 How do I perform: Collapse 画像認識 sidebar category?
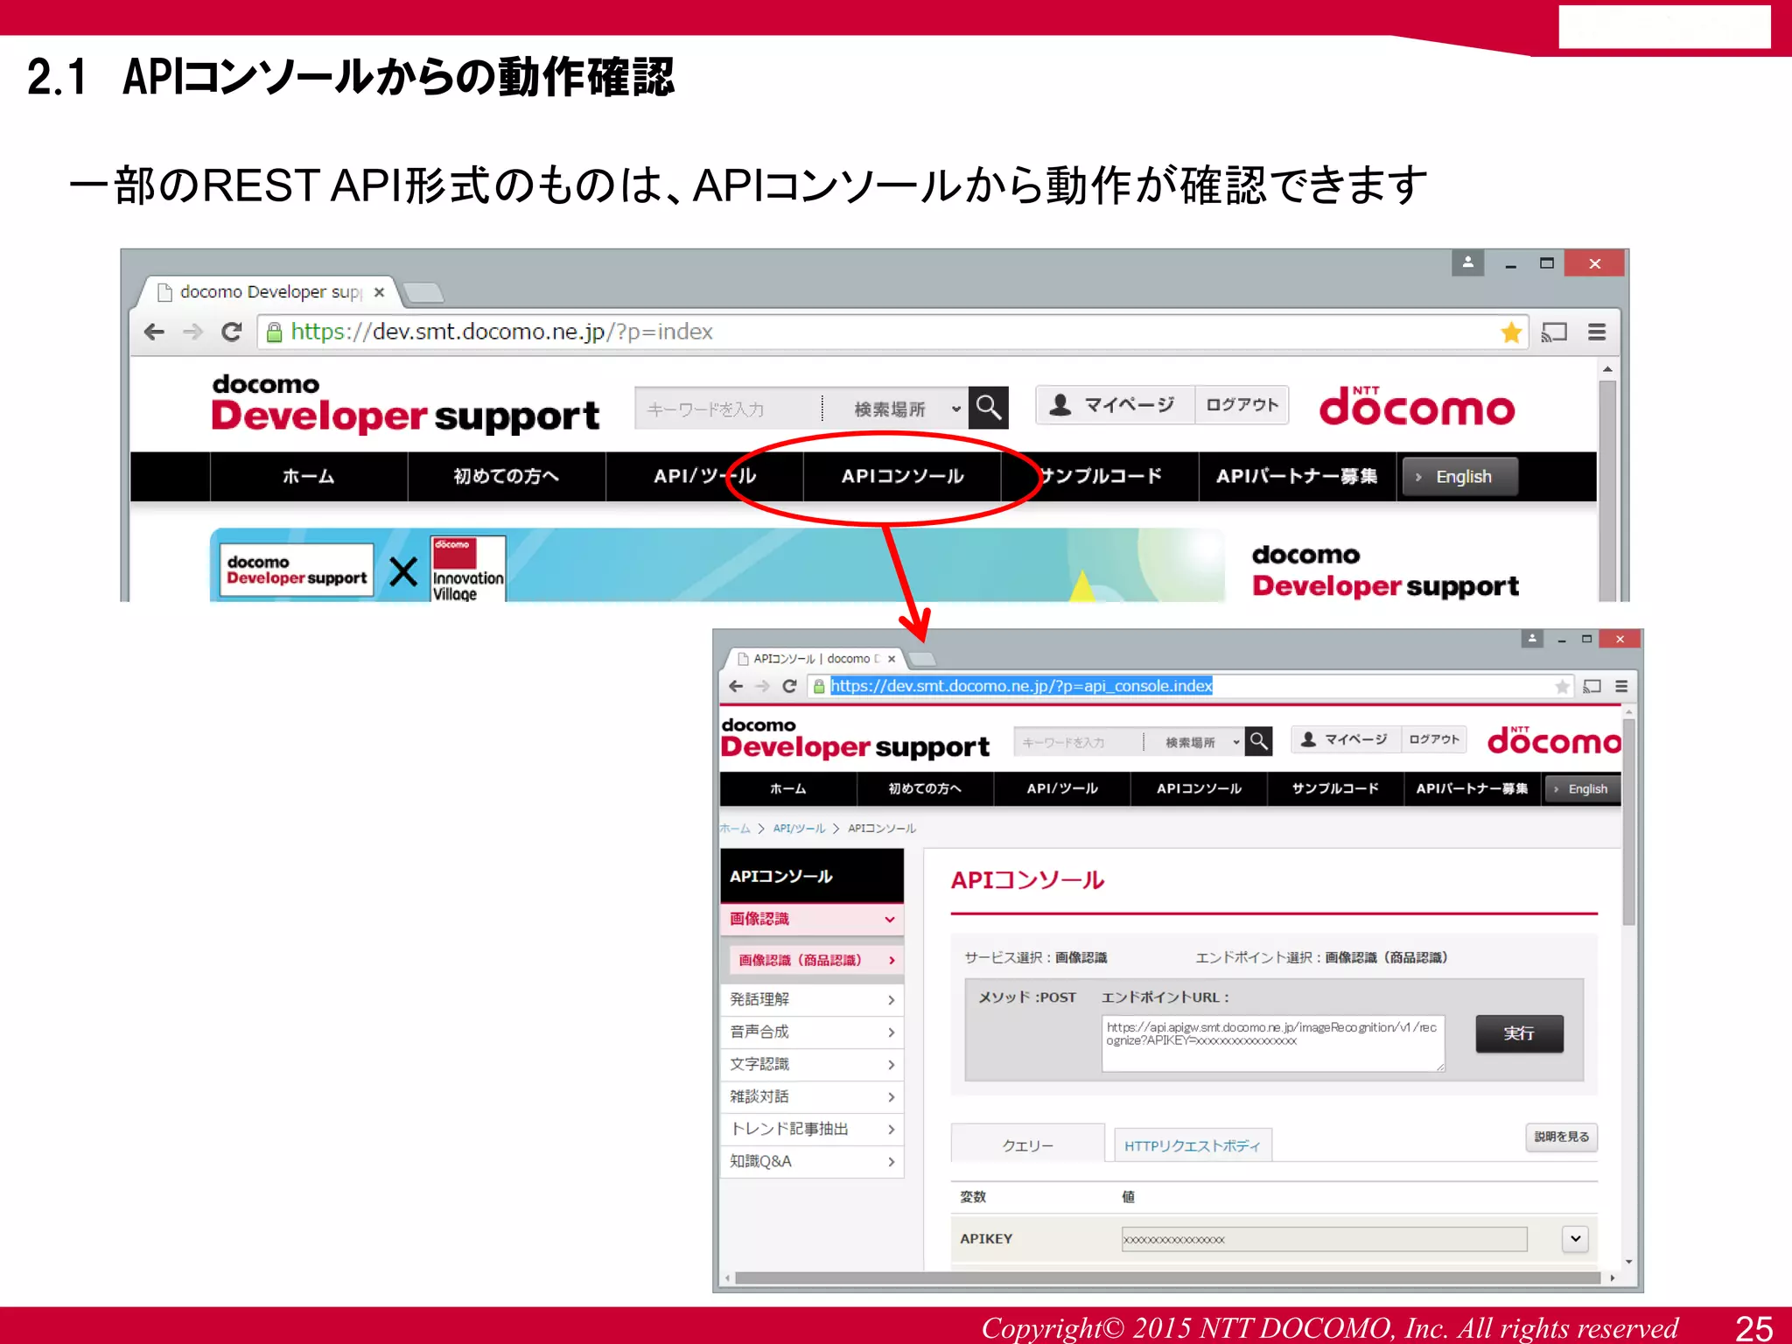coord(812,919)
